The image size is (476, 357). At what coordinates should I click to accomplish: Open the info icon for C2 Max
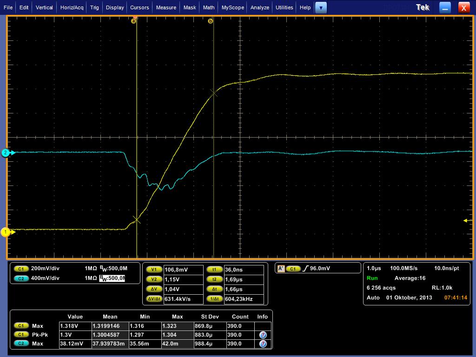point(263,344)
